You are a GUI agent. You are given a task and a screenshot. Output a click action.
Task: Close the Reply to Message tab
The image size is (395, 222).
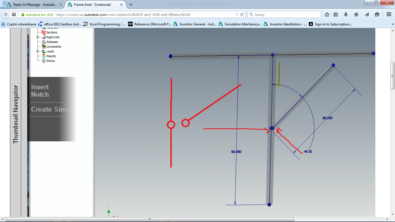click(61, 5)
